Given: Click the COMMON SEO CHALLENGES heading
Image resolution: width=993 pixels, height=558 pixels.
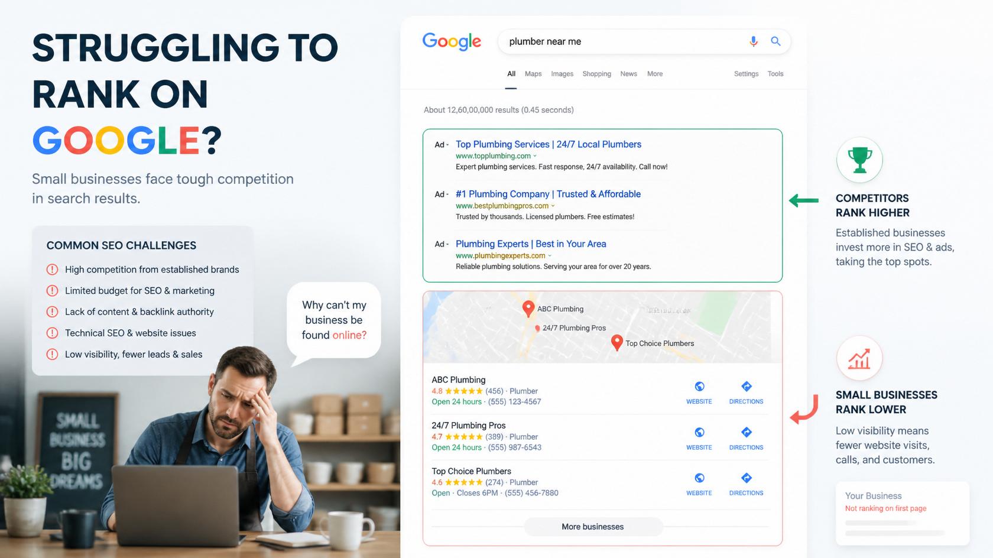Looking at the screenshot, I should coord(121,245).
